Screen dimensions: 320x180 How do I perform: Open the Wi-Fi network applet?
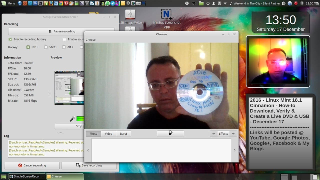[225, 3]
